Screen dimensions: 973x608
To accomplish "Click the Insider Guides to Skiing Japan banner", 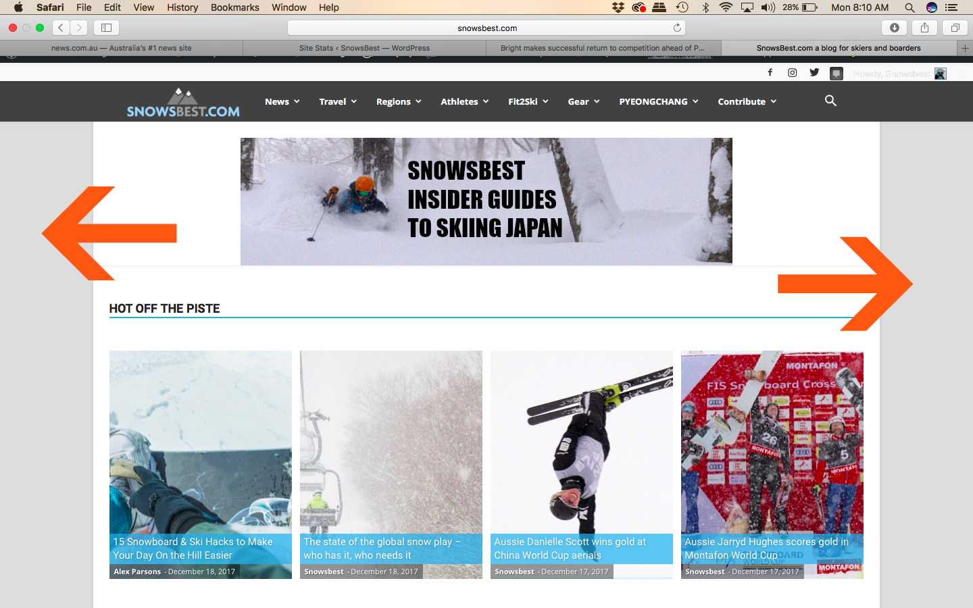I will coord(487,201).
